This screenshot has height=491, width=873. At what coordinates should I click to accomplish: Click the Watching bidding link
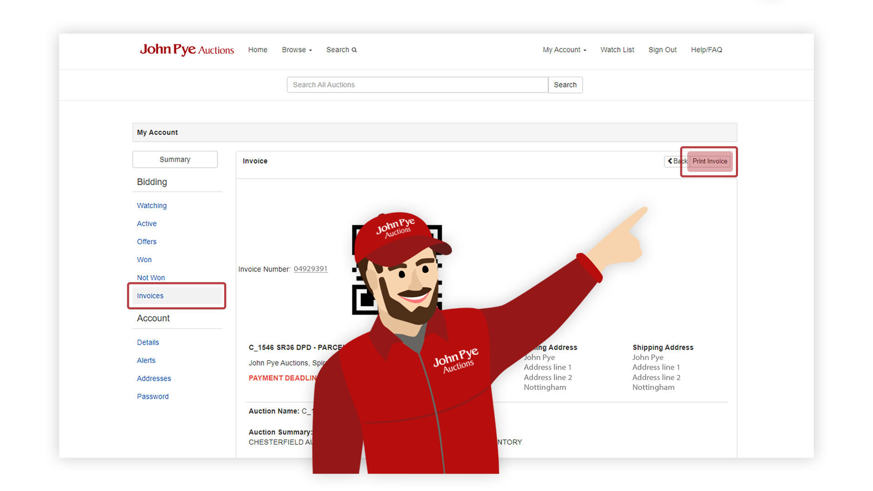click(152, 205)
